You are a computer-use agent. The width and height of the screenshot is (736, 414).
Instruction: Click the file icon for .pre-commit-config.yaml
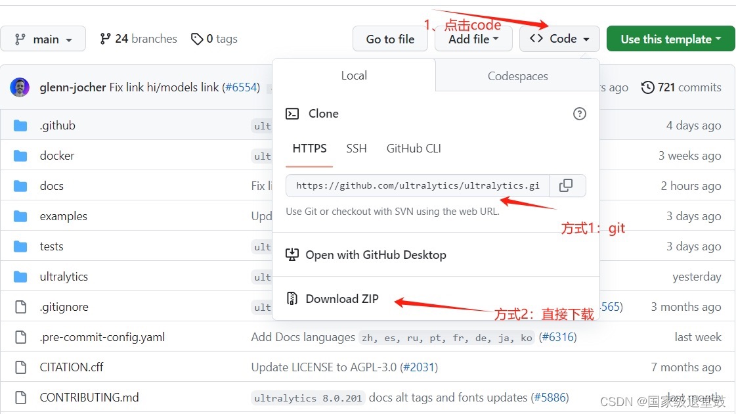[x=20, y=337]
